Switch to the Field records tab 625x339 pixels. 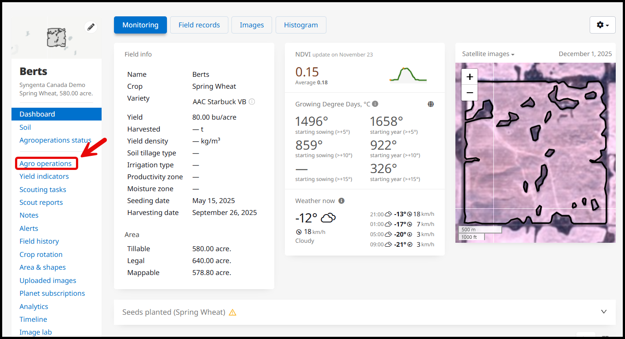point(199,25)
